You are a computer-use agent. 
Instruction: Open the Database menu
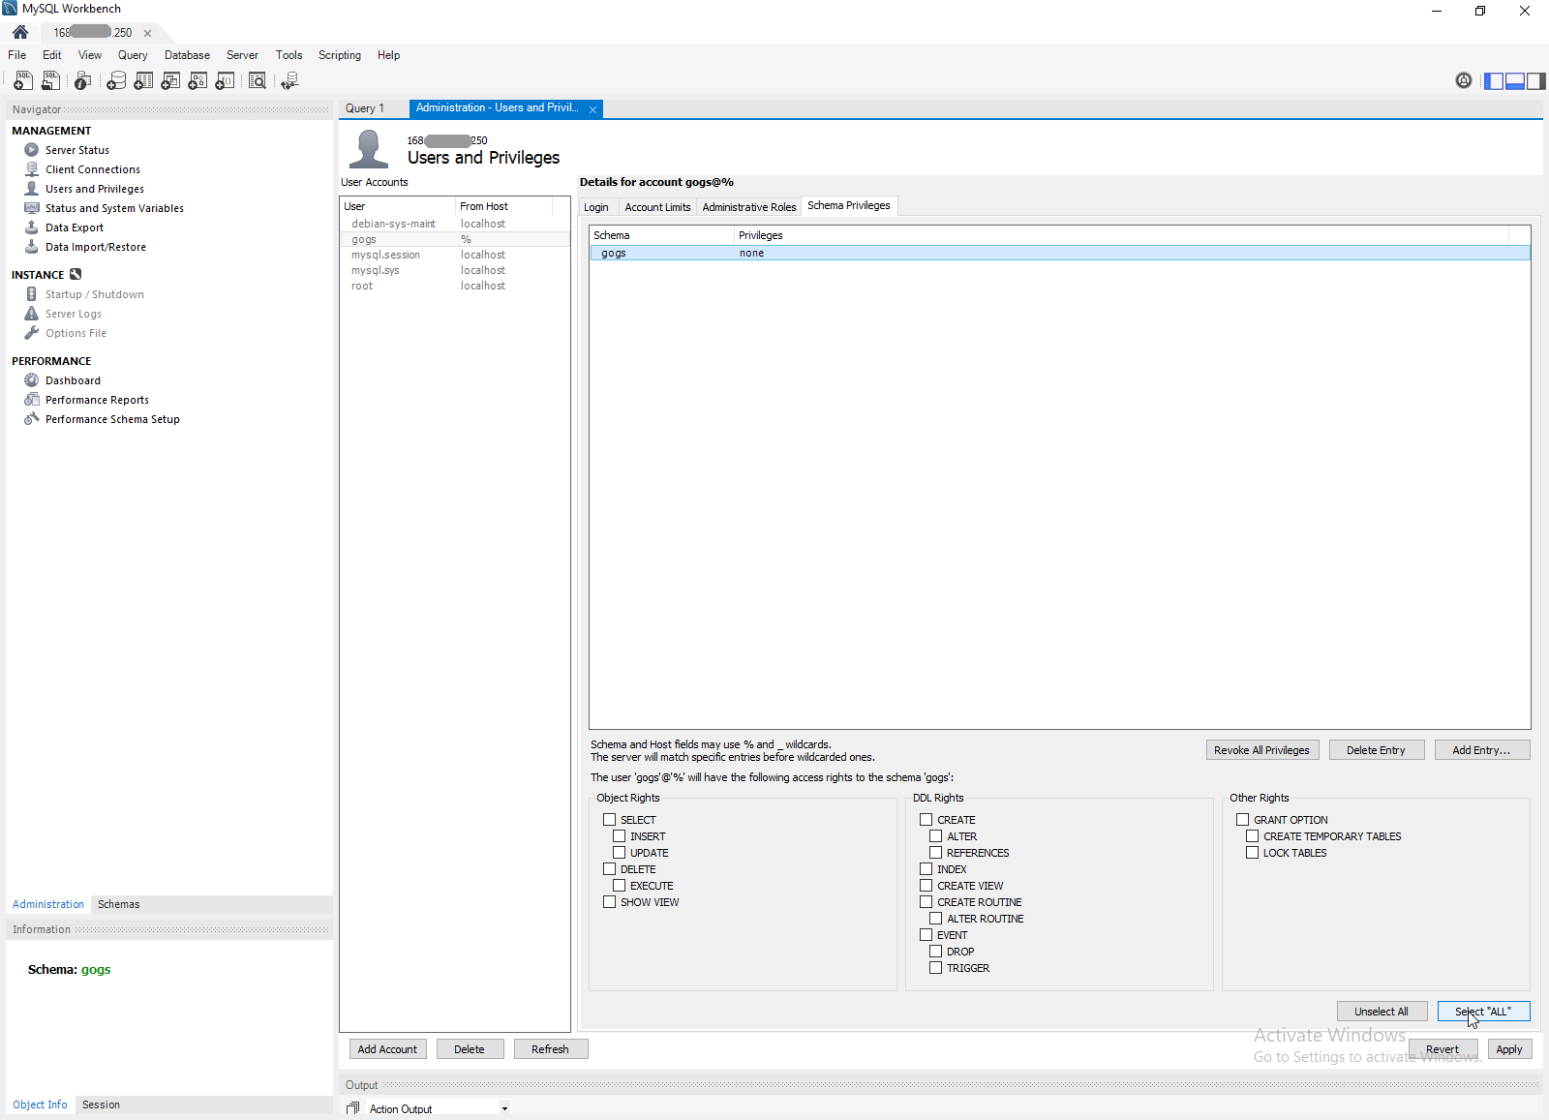pyautogui.click(x=187, y=55)
